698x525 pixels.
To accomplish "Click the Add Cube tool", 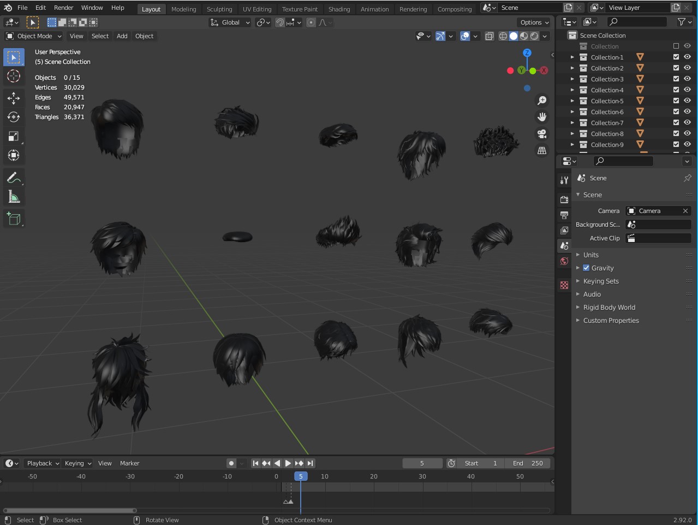I will click(x=14, y=219).
